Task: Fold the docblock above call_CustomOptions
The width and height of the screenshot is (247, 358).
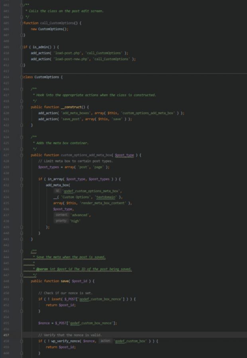Action: pos(22,5)
